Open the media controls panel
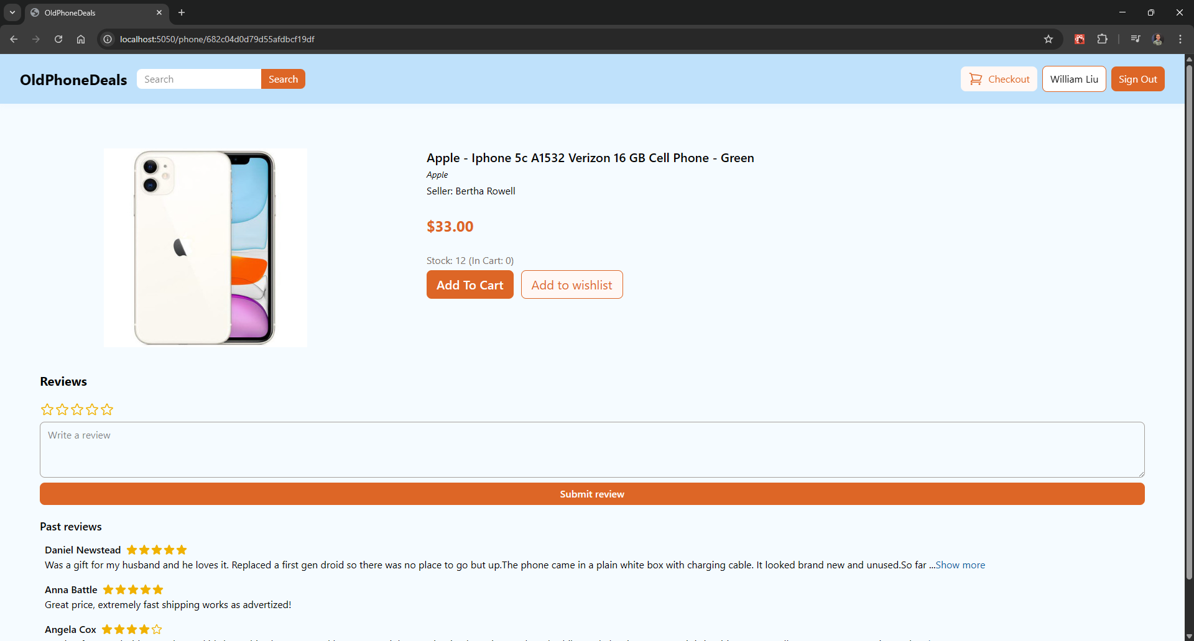1194x641 pixels. (1135, 39)
